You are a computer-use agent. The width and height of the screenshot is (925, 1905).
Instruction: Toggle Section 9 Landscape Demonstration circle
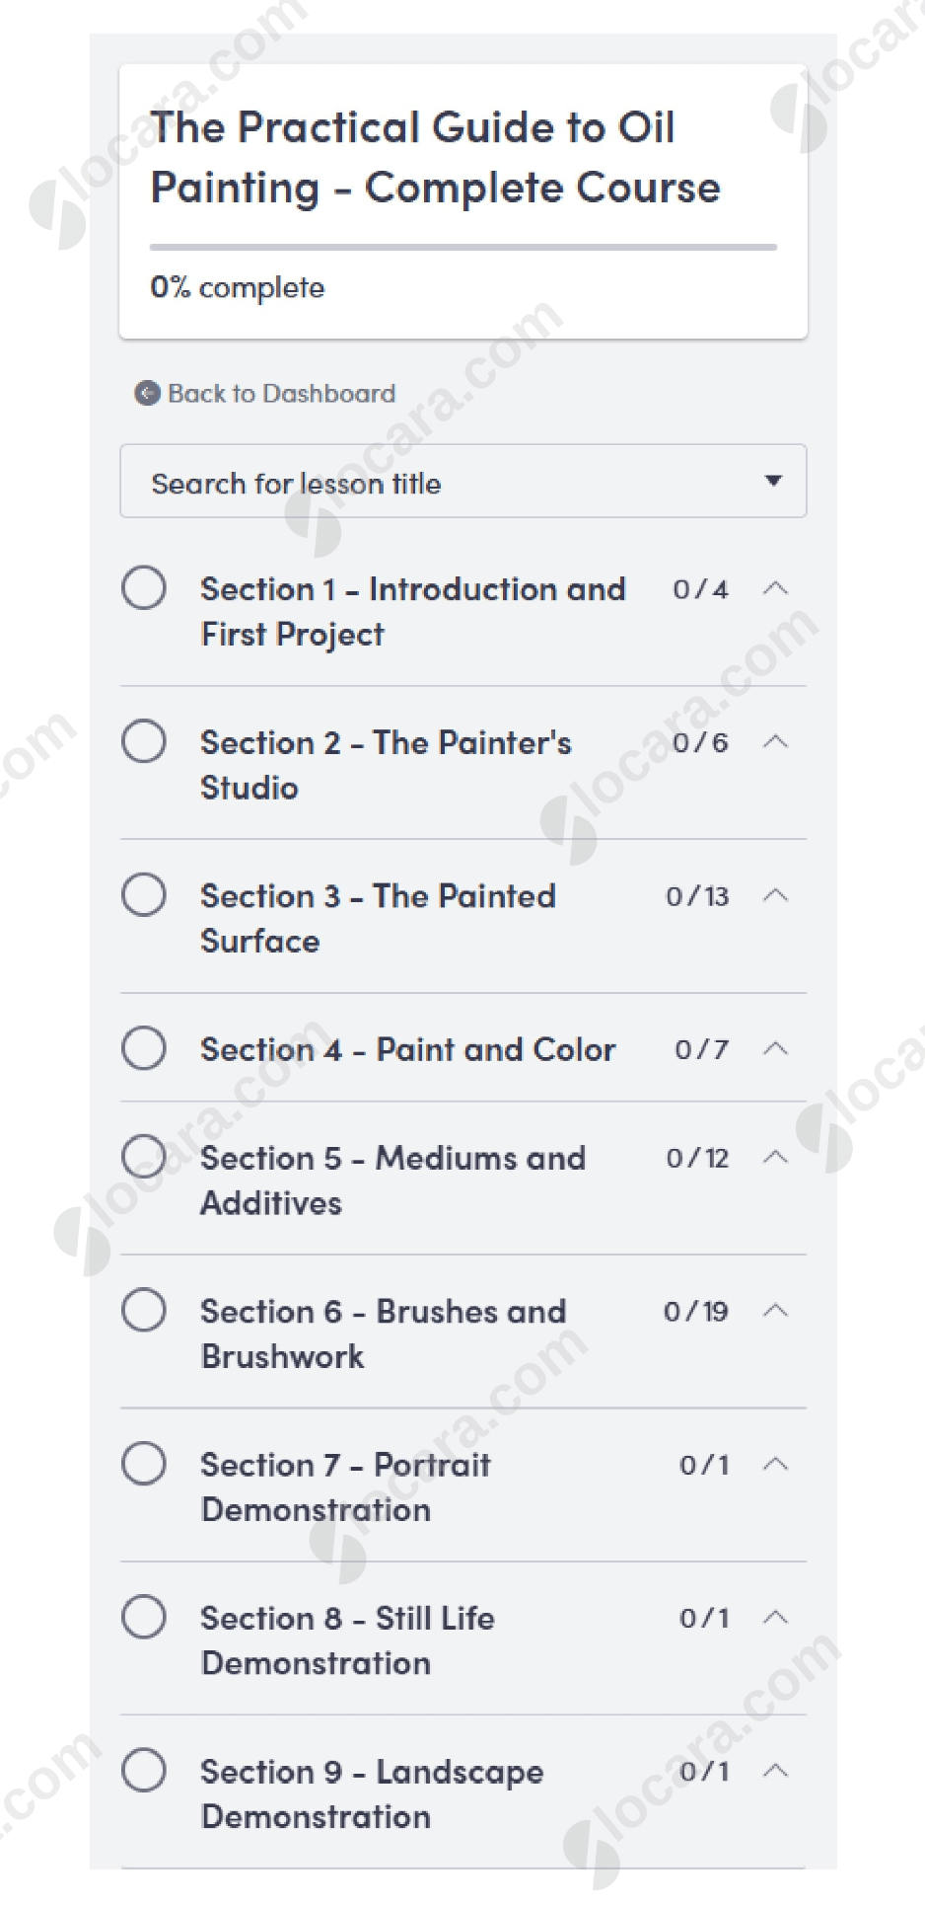point(144,1771)
